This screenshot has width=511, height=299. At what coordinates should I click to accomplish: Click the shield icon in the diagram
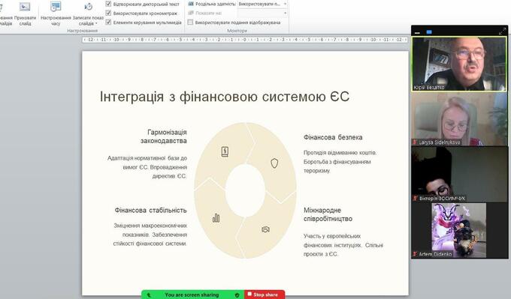pyautogui.click(x=274, y=163)
